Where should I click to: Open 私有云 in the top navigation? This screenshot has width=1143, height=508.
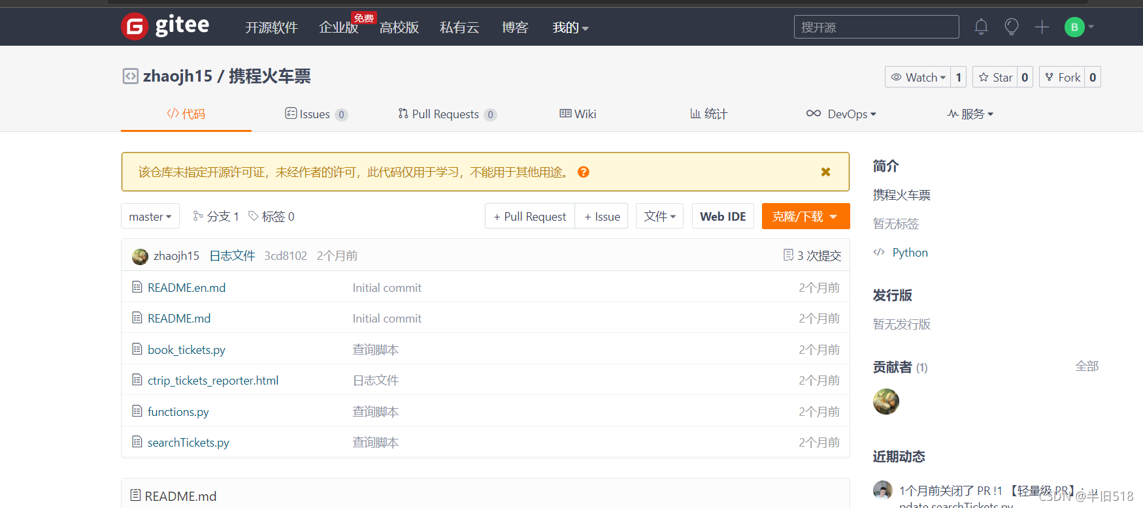tap(459, 27)
